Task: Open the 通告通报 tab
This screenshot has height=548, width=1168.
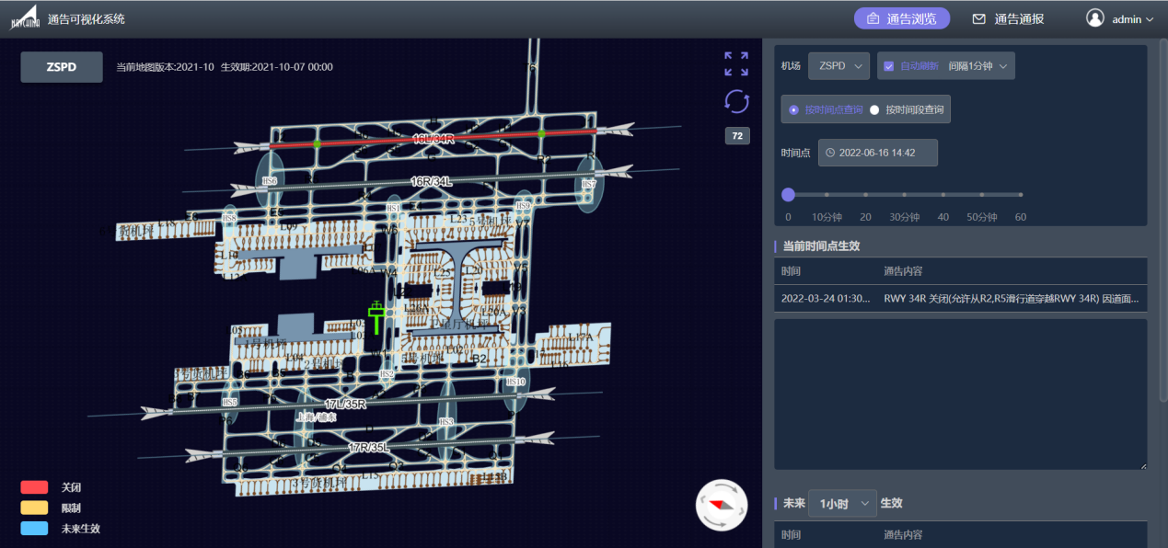Action: tap(1008, 18)
